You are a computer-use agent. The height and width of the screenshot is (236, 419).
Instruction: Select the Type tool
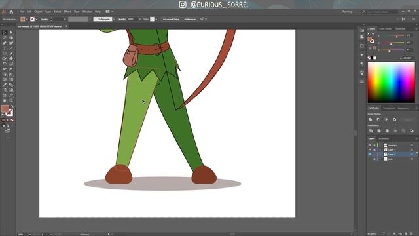tap(5, 49)
